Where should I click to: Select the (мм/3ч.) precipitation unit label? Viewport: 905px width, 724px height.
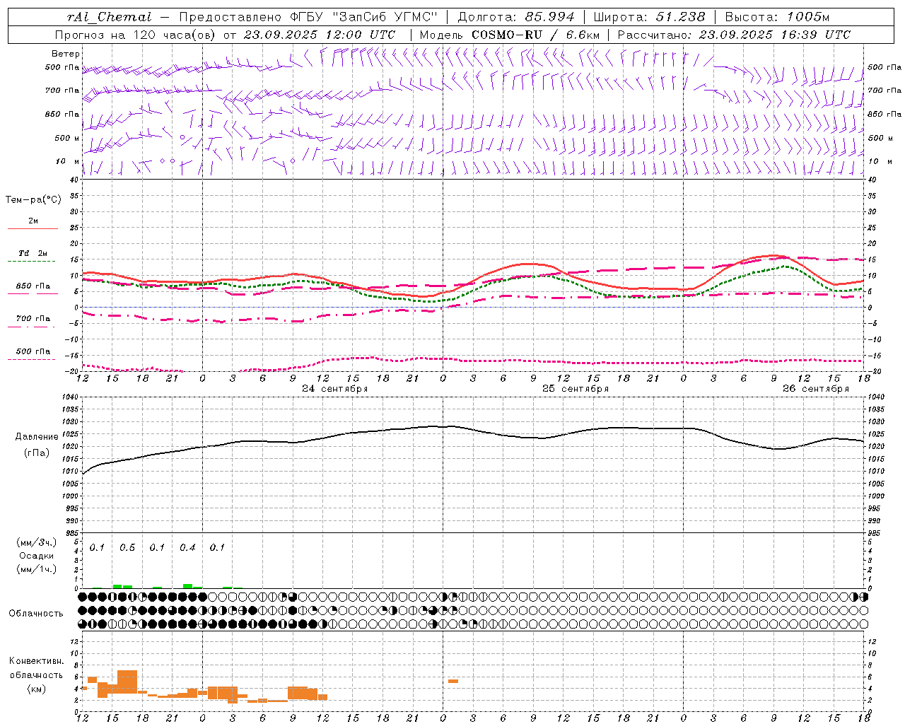click(x=36, y=543)
